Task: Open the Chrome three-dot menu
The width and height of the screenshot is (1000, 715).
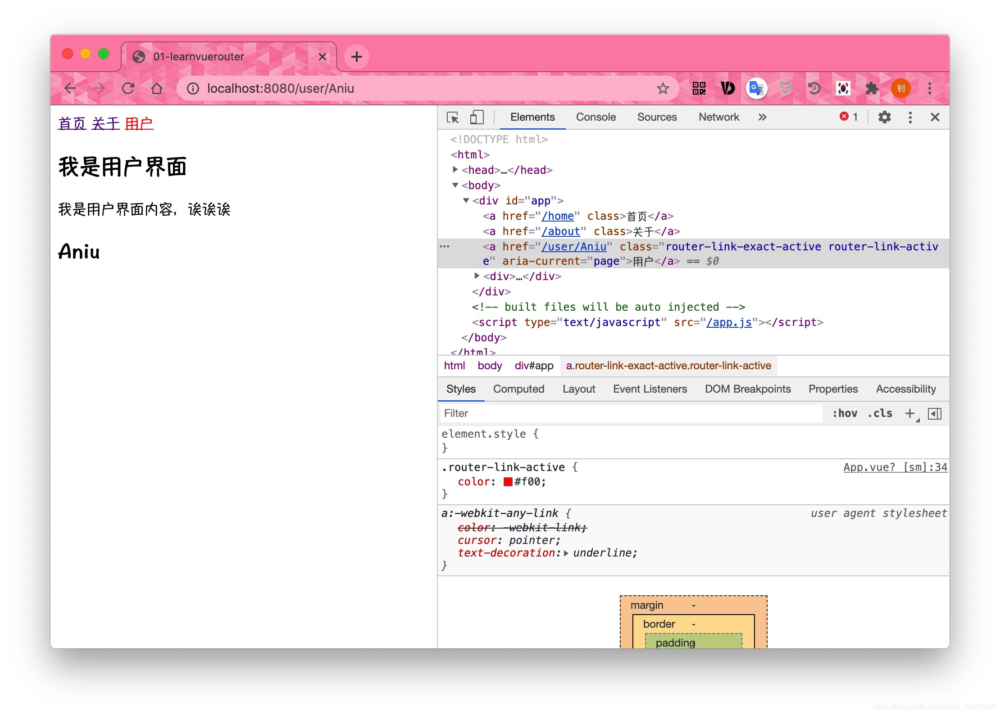Action: click(930, 88)
